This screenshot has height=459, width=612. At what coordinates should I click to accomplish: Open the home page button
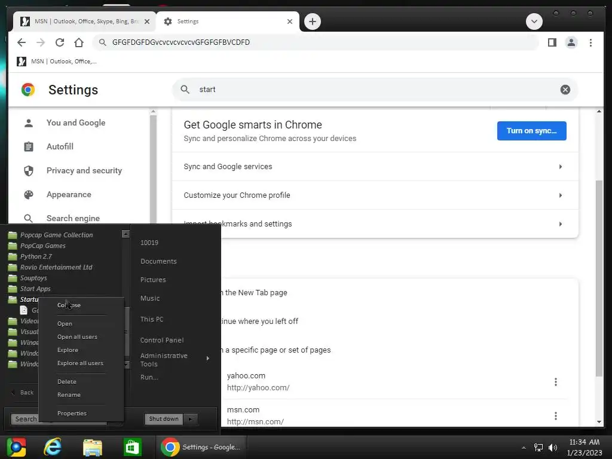click(79, 42)
